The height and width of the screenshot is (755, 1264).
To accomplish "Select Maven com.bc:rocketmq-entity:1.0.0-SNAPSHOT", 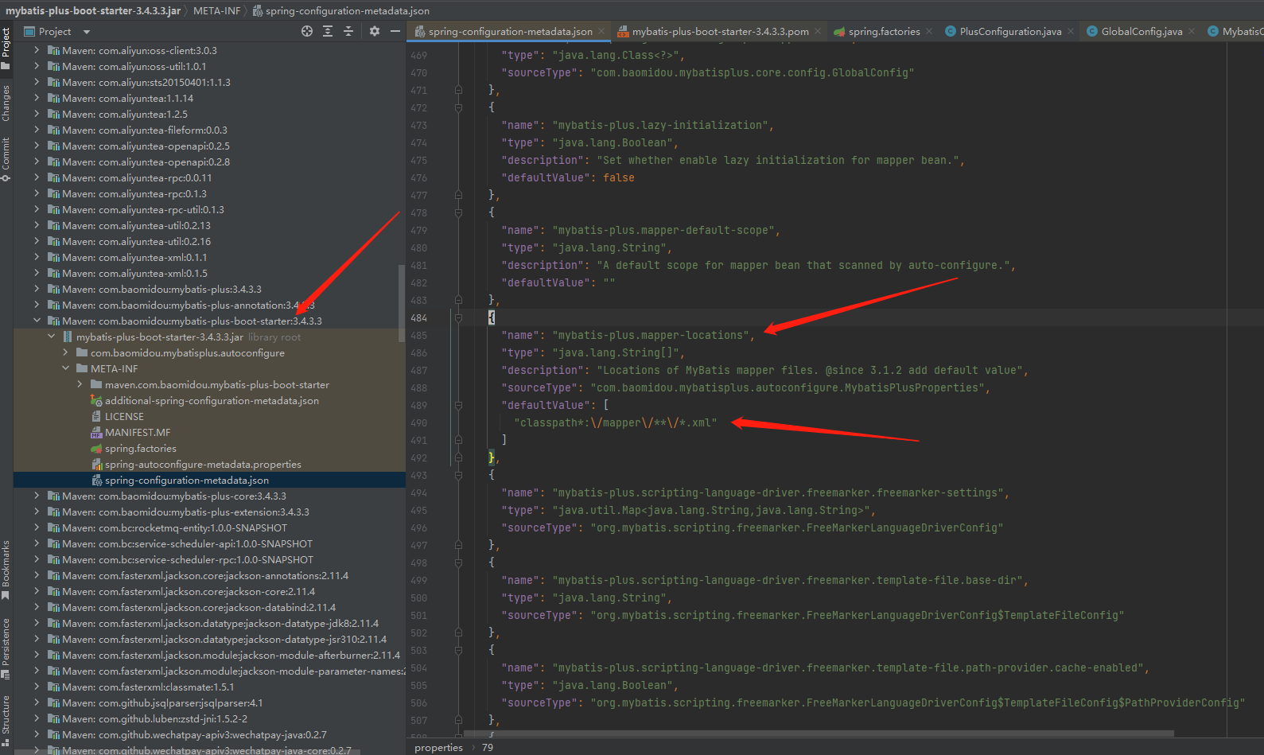I will pyautogui.click(x=174, y=527).
